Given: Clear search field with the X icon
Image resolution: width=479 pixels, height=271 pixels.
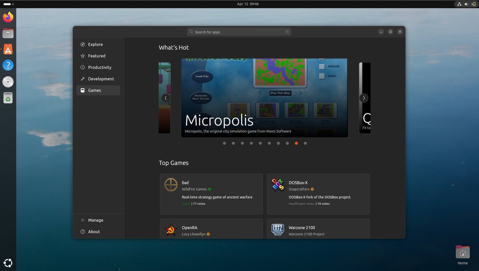Looking at the screenshot, I should pyautogui.click(x=287, y=32).
